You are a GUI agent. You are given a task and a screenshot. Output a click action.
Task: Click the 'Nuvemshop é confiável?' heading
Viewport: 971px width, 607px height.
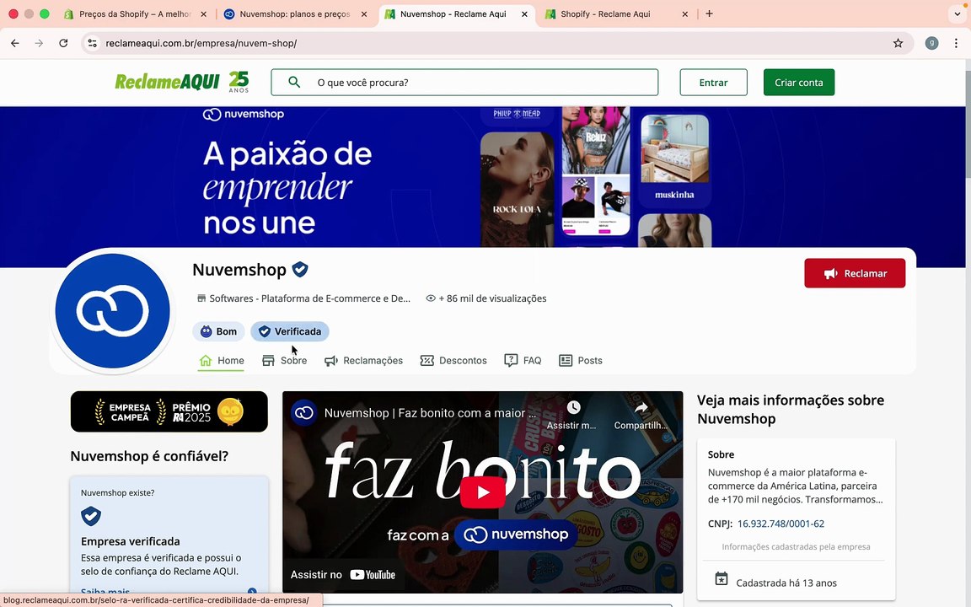point(149,456)
